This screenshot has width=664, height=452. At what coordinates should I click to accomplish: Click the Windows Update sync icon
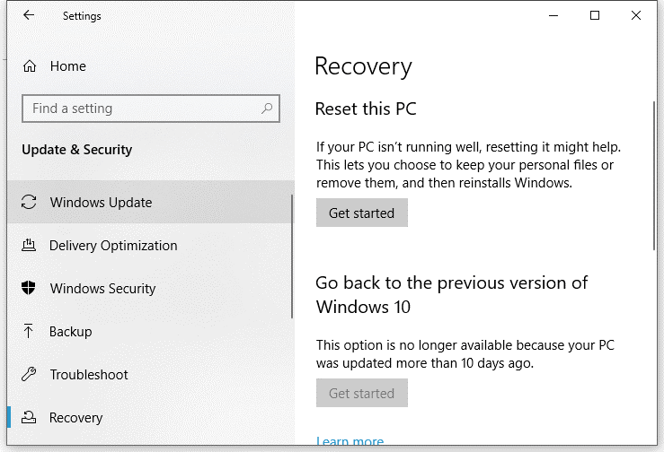29,203
